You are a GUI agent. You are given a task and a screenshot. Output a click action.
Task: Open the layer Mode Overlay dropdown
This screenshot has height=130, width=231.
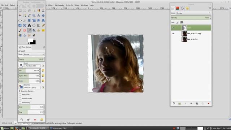(x=193, y=13)
